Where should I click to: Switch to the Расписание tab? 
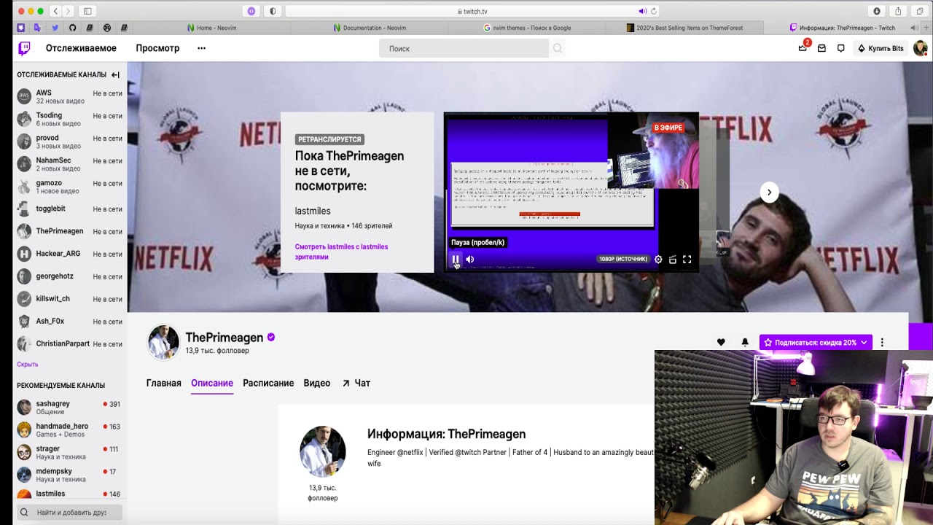pos(268,383)
